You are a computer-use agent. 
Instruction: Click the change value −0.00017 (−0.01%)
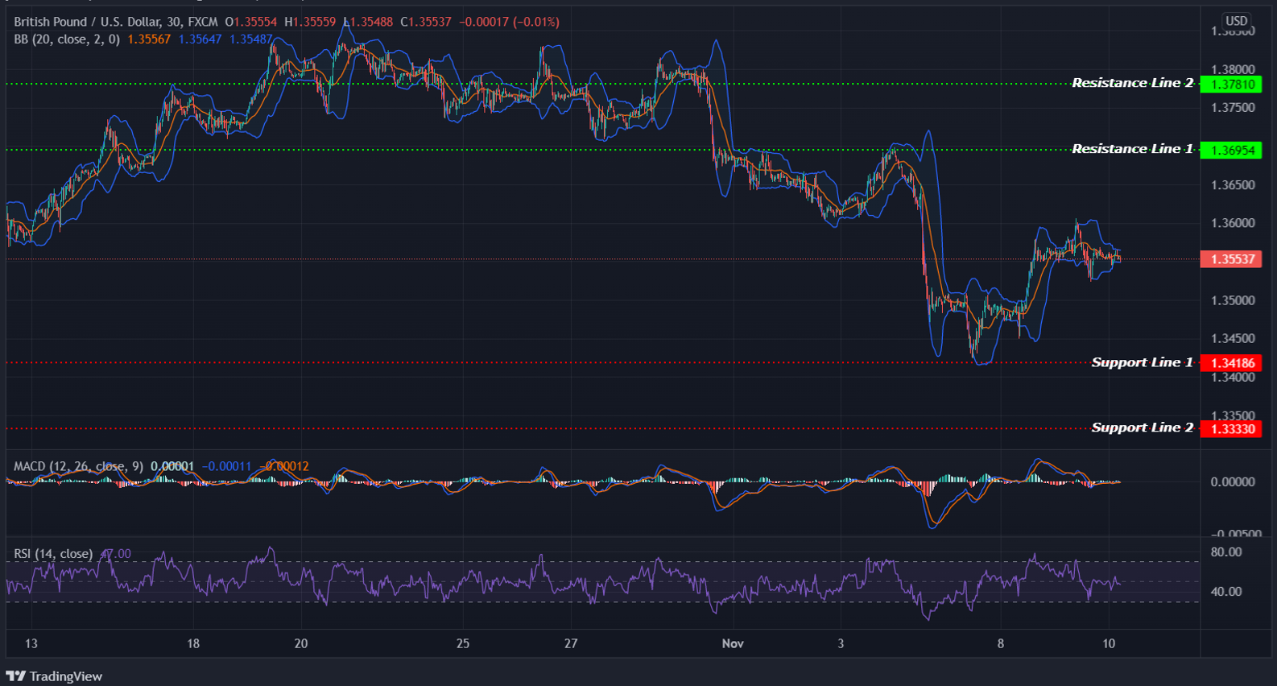509,22
